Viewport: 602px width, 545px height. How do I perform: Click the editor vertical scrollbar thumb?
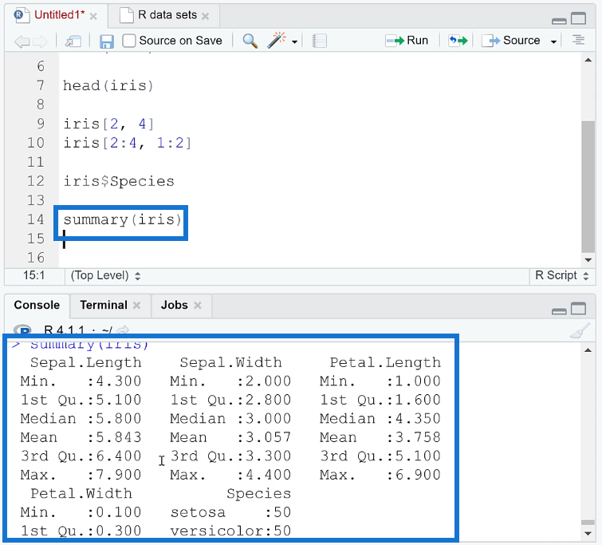(x=588, y=184)
